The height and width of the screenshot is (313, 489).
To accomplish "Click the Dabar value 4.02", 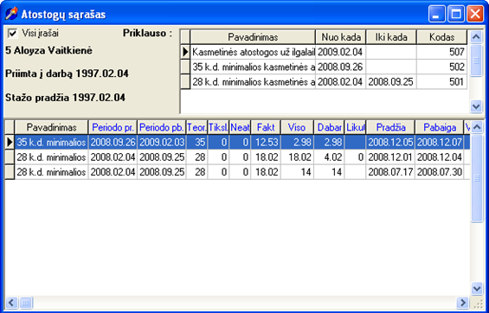I will click(329, 157).
